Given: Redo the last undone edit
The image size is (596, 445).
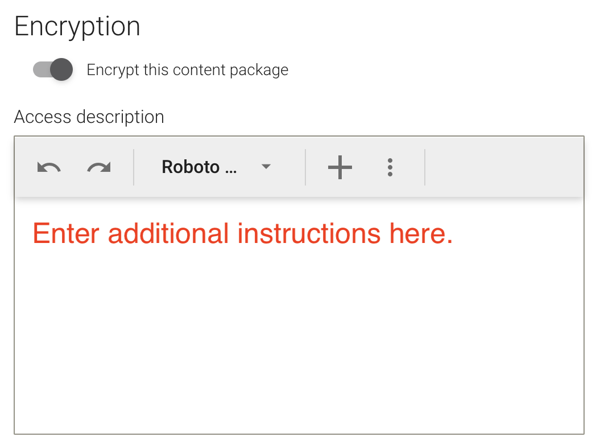Looking at the screenshot, I should pos(99,167).
